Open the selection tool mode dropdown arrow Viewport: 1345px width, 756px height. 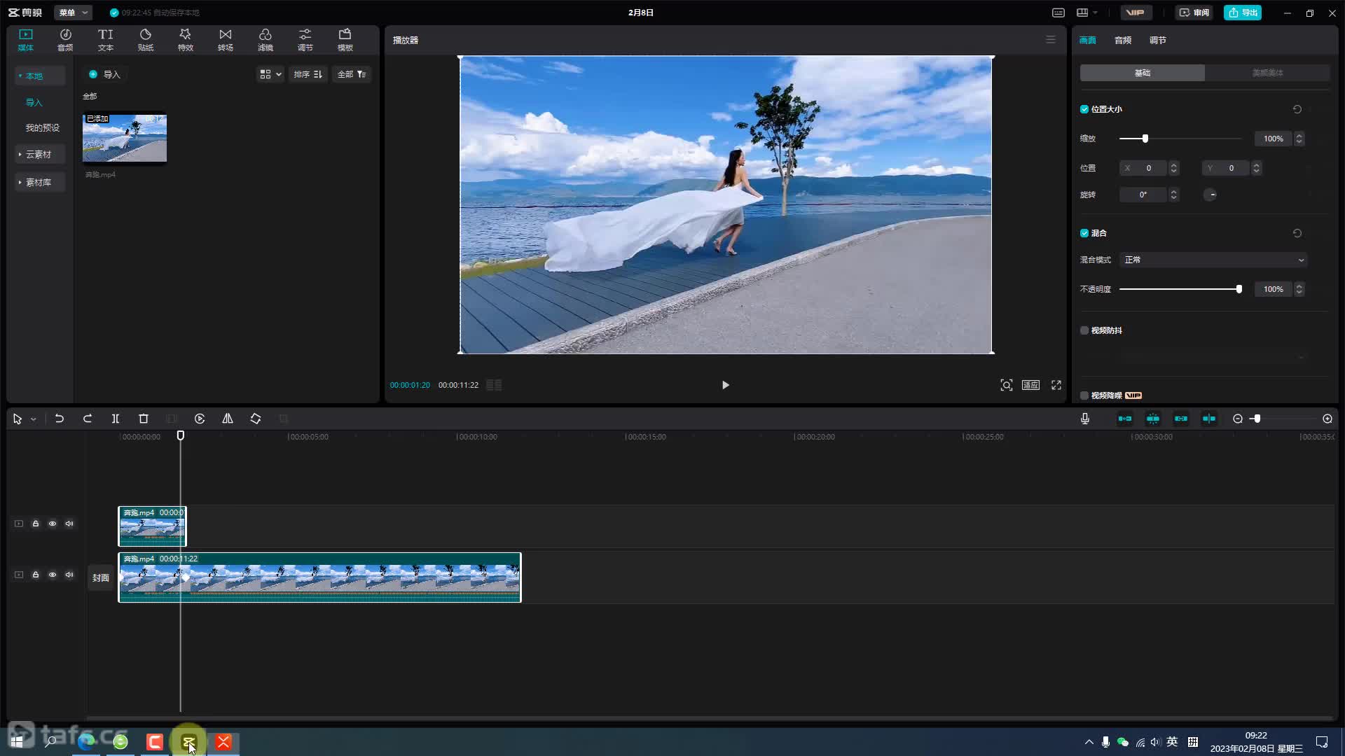tap(33, 419)
